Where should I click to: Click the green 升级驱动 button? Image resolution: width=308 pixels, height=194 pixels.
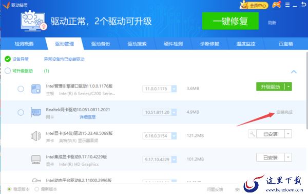pos(271,86)
